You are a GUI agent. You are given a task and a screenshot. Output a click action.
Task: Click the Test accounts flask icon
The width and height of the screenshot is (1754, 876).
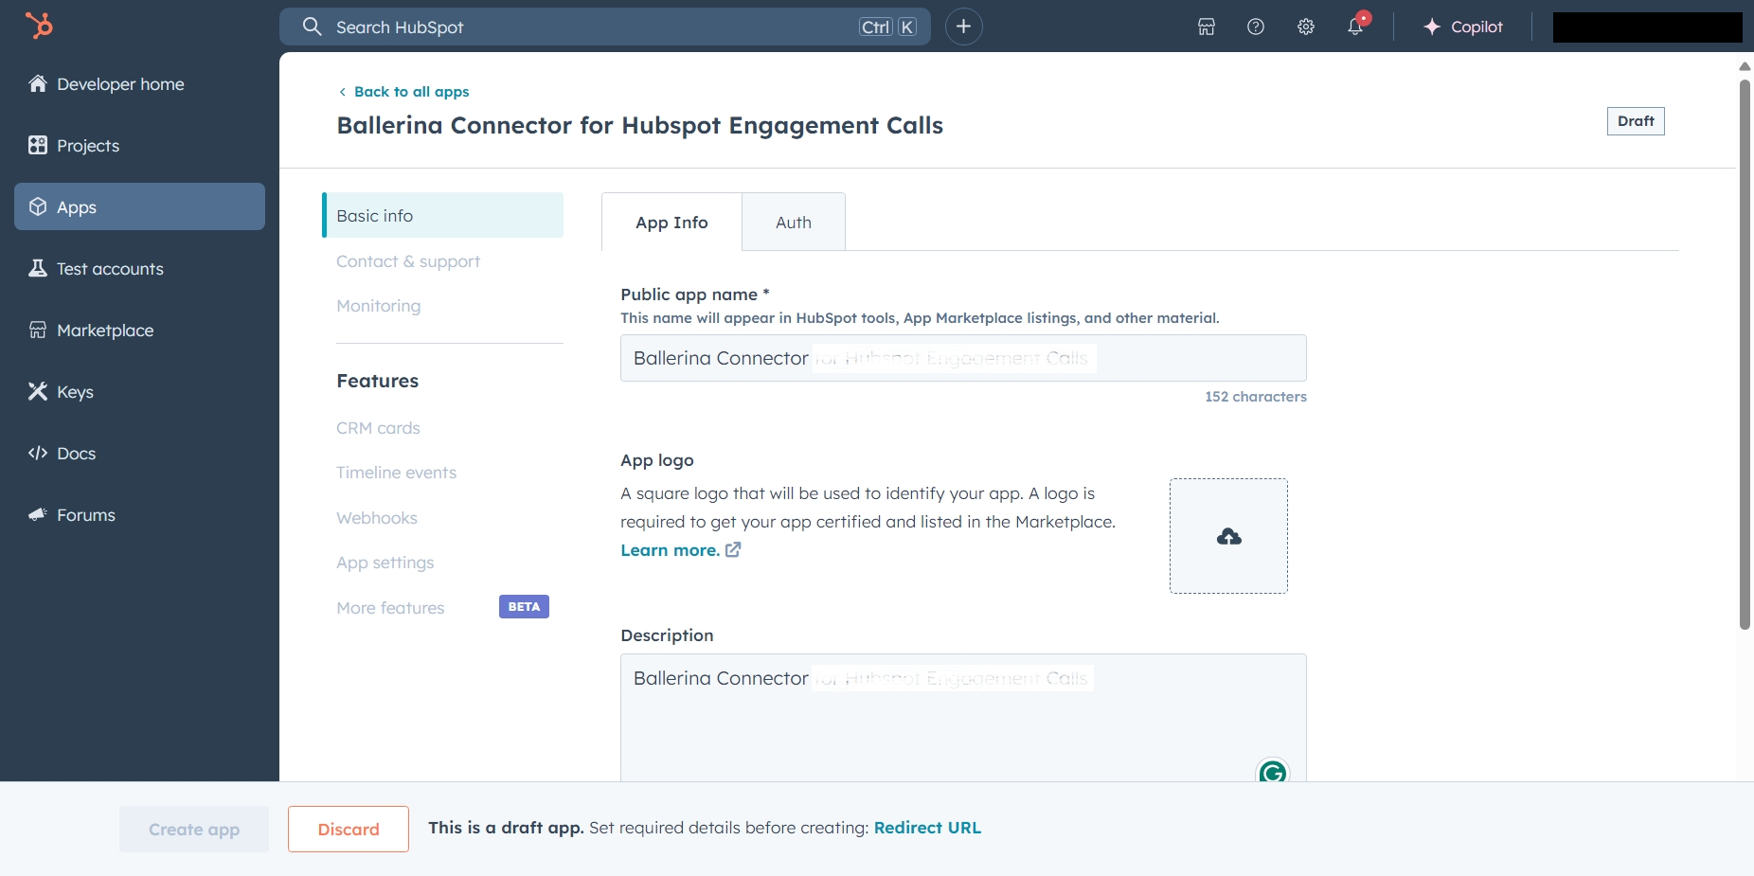click(x=38, y=268)
